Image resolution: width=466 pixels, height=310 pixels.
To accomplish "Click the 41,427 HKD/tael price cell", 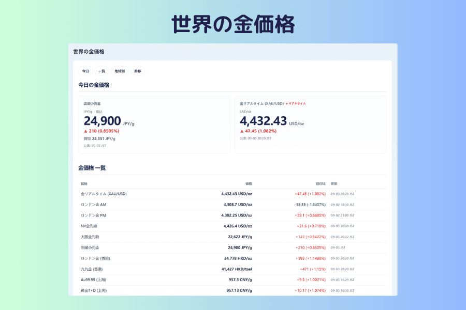I will coord(237,269).
